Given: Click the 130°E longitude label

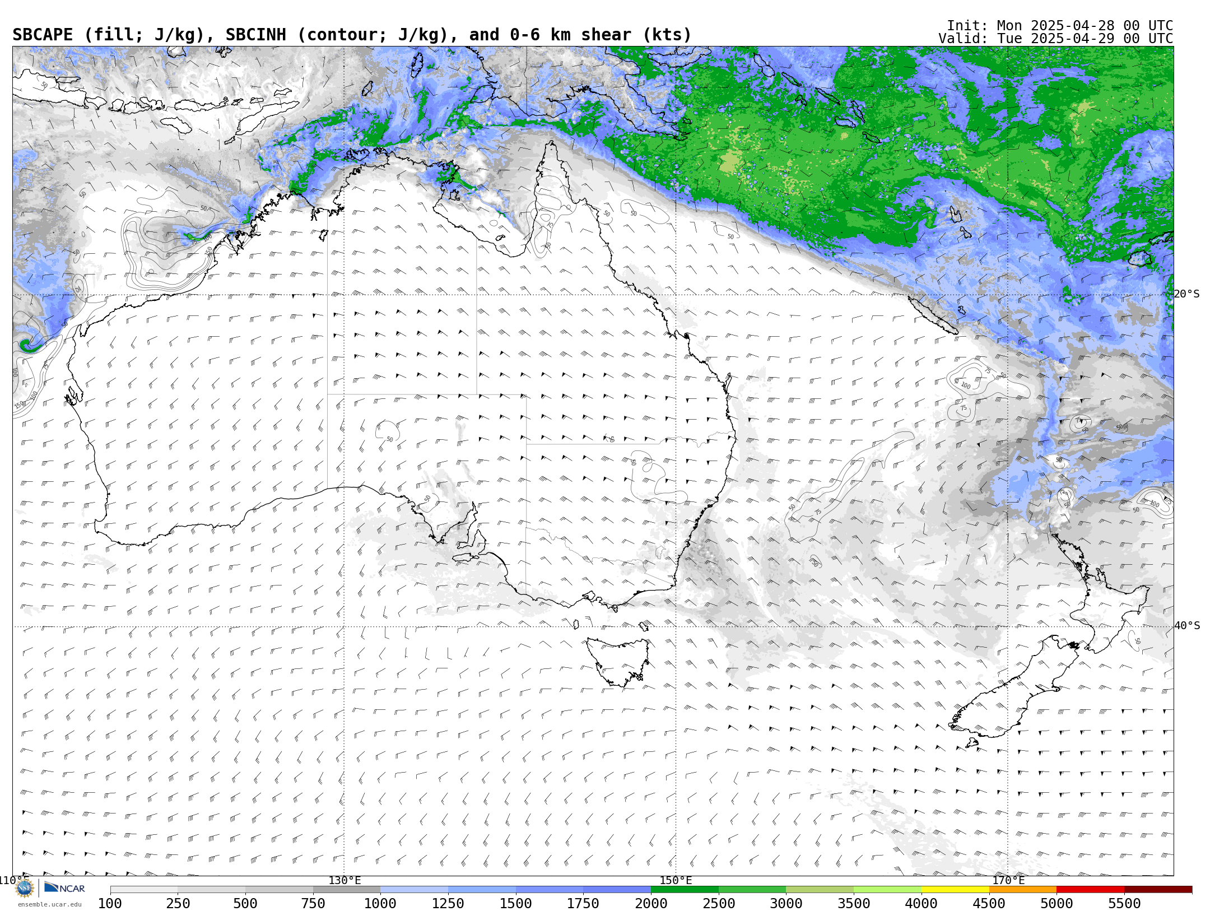Looking at the screenshot, I should click(345, 881).
